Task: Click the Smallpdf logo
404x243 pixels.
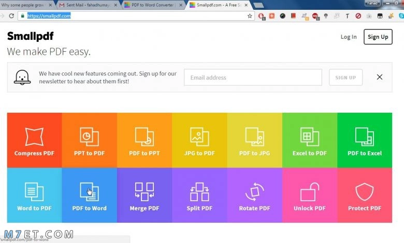Action: point(30,36)
